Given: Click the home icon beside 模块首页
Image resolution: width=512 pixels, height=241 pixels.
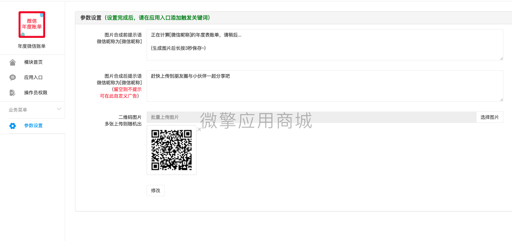Looking at the screenshot, I should click(x=13, y=62).
